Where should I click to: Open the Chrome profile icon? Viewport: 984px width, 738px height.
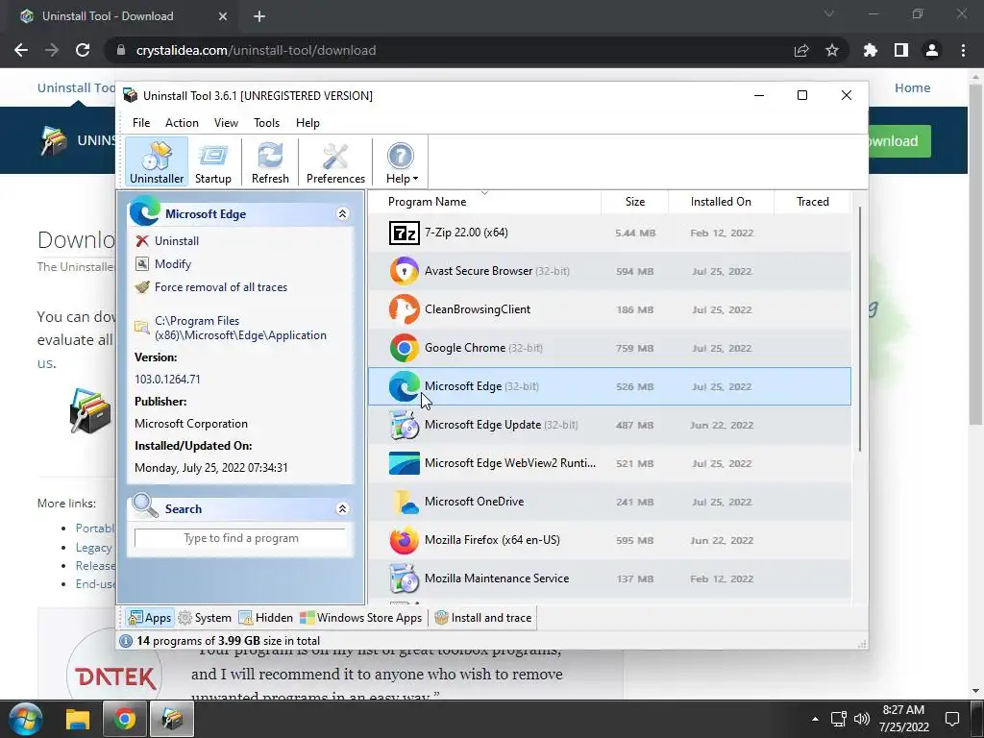pos(932,50)
